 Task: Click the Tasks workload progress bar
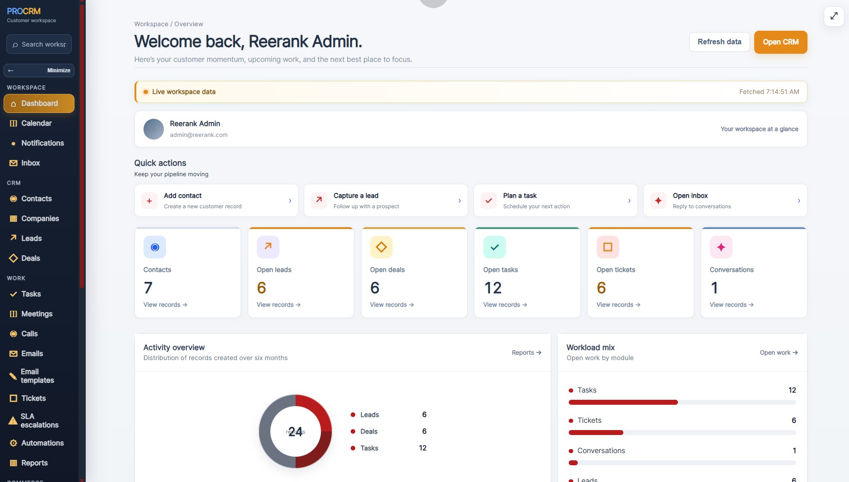pos(682,402)
